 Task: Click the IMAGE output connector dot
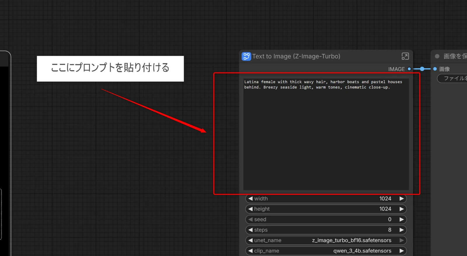click(x=409, y=69)
